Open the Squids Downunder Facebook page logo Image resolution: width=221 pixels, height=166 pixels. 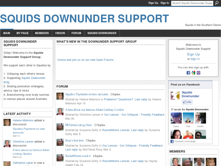click(x=175, y=95)
